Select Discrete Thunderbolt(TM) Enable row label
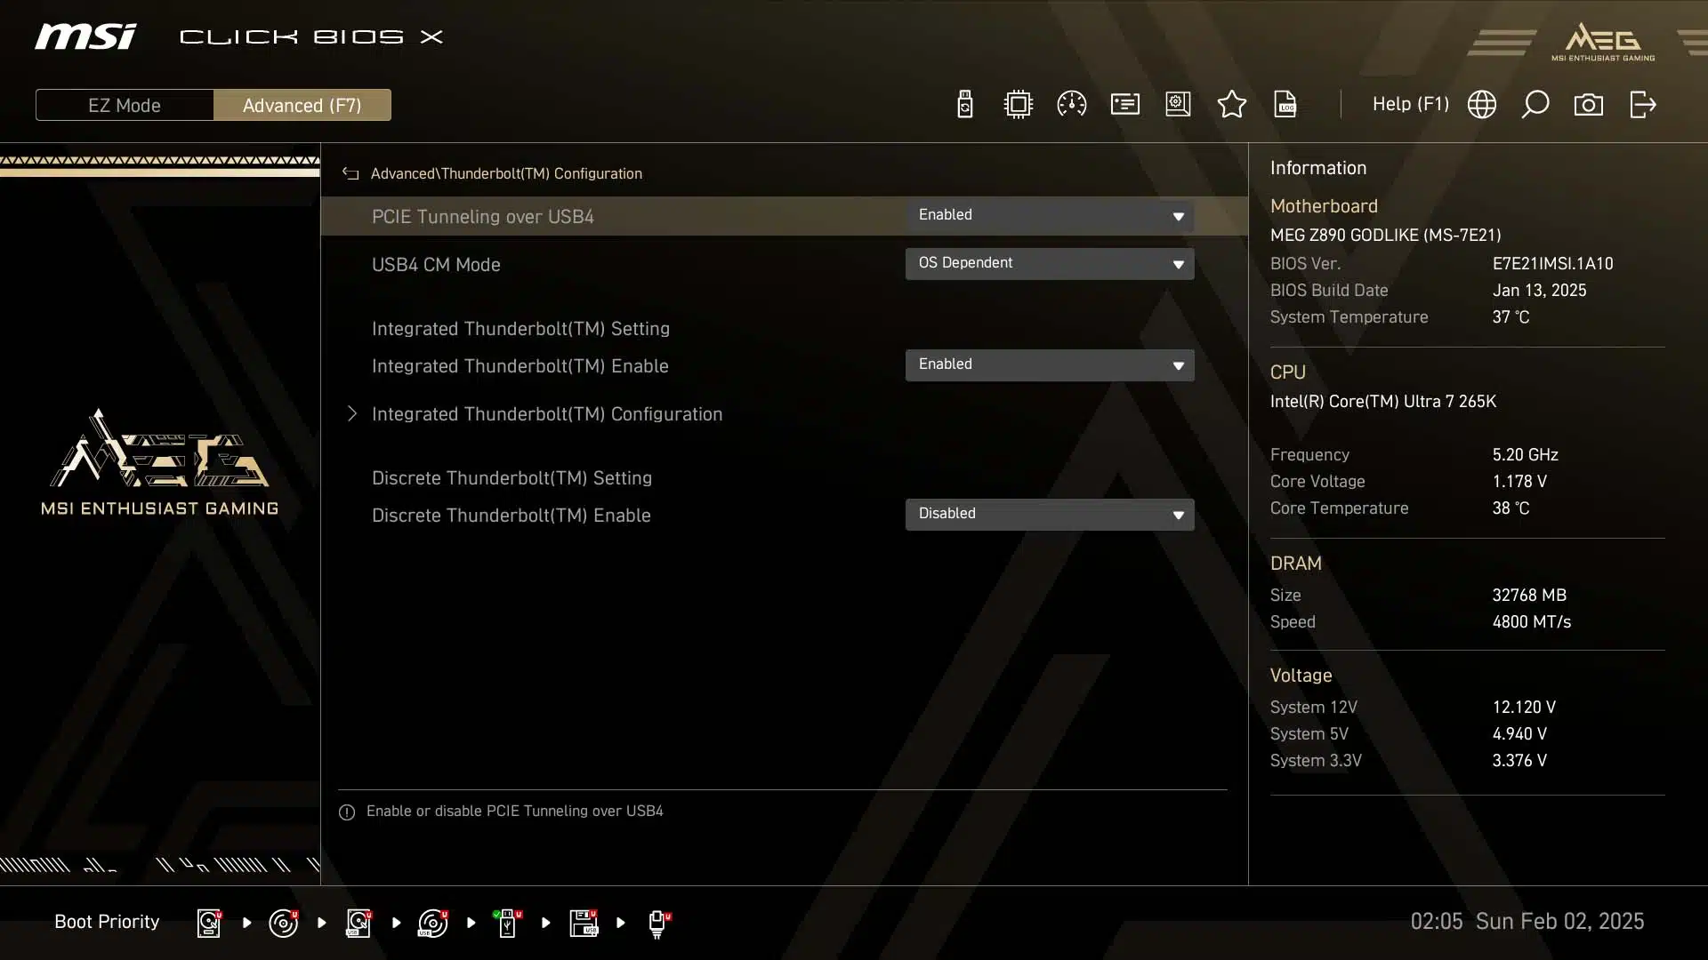The height and width of the screenshot is (960, 1708). (x=512, y=516)
